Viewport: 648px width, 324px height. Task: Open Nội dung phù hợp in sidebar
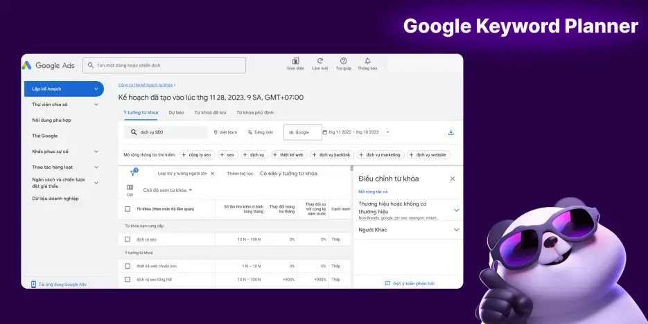(x=52, y=120)
